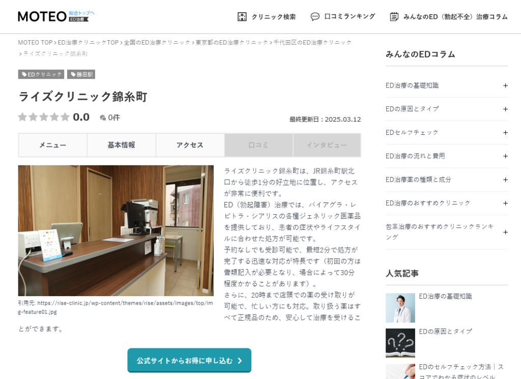Click 公式サイトからお得に申し込む button
Image resolution: width=521 pixels, height=379 pixels.
click(189, 360)
